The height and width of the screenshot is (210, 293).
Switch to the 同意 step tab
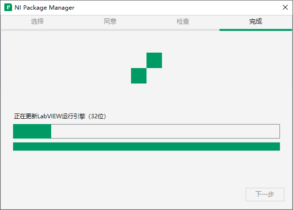pyautogui.click(x=110, y=21)
